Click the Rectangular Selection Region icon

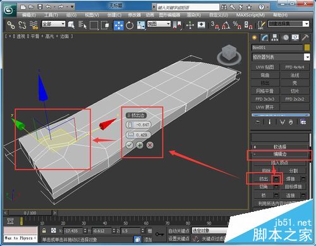coord(94,25)
